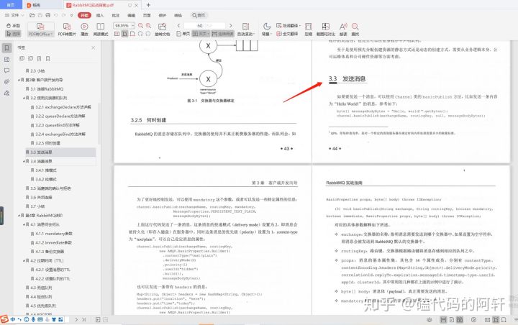Open the background (背景) dropdown
This screenshot has width=518, height=325.
(x=267, y=34)
